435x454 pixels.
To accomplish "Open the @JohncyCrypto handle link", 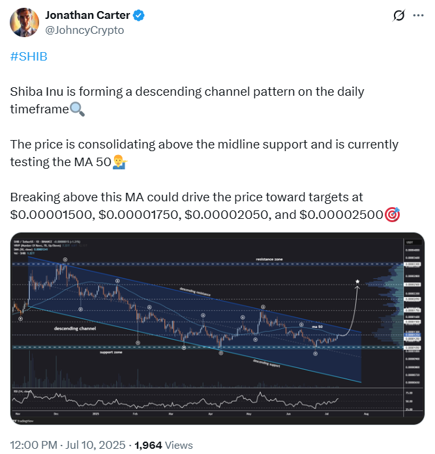I will point(85,30).
